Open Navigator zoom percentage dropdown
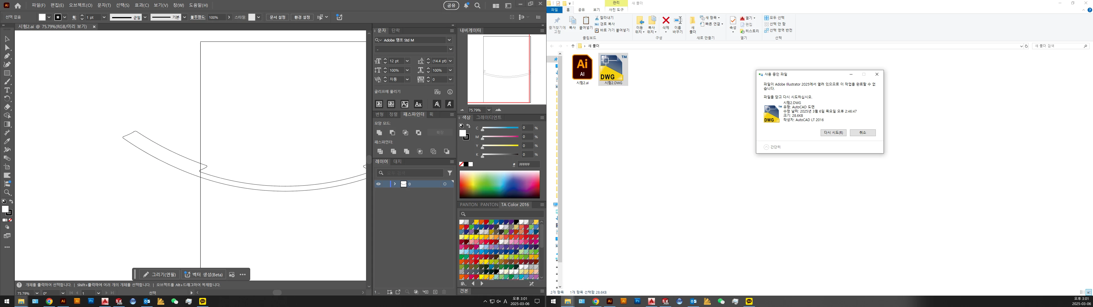The image size is (1093, 307). click(489, 110)
